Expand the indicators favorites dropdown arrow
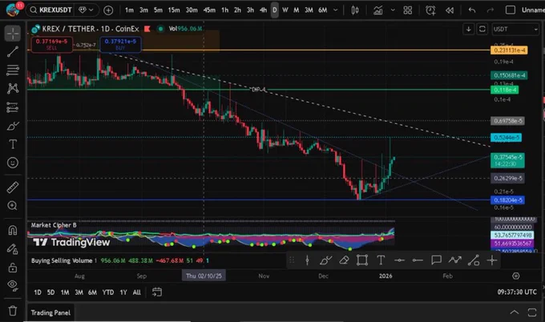Image resolution: width=545 pixels, height=322 pixels. 393,10
